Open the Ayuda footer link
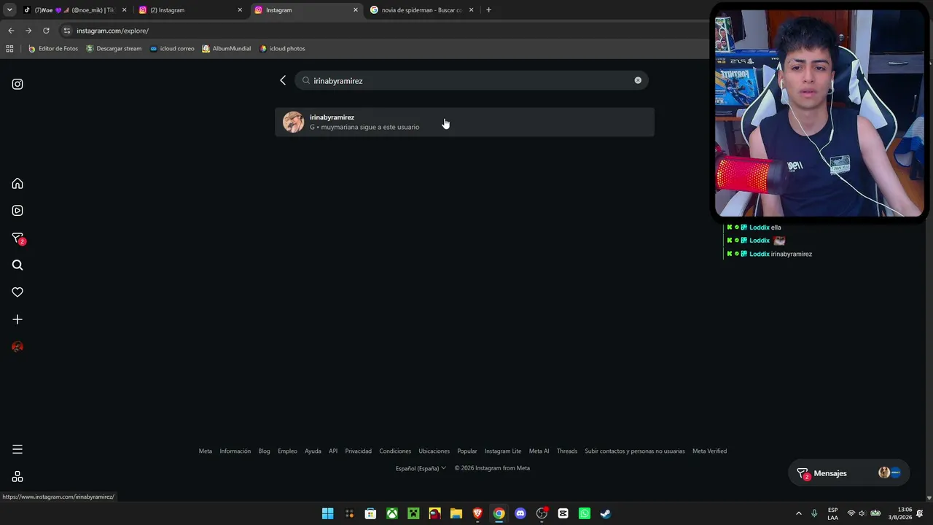Screen dimensions: 933x525 coord(313,451)
